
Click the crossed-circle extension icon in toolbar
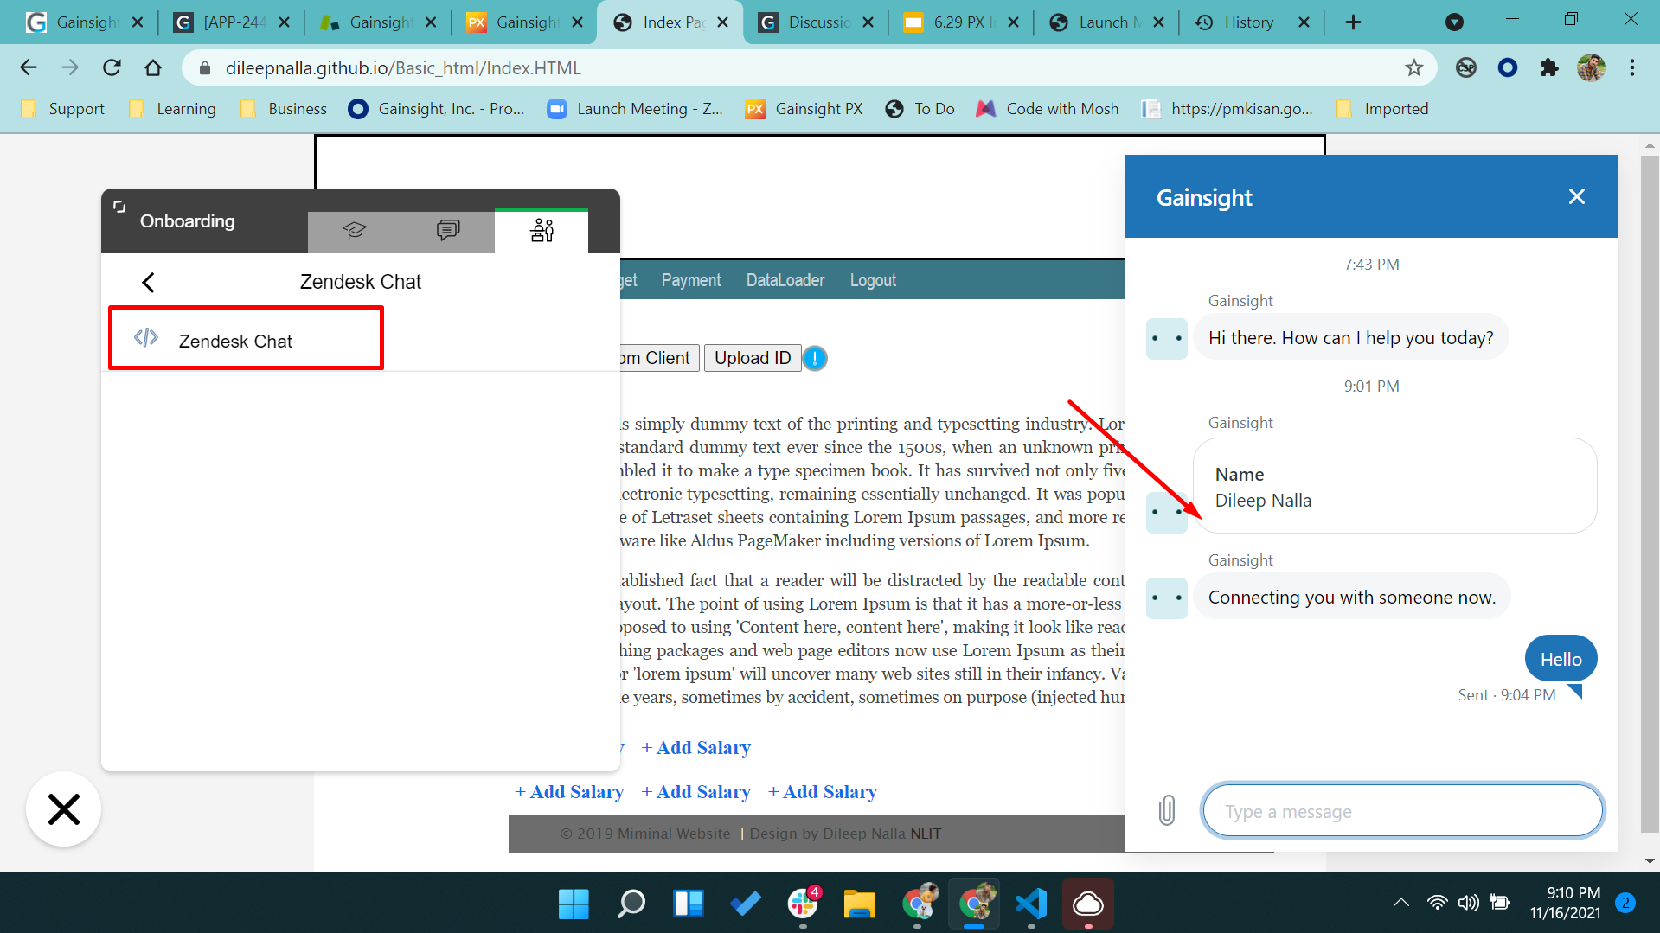click(1466, 67)
